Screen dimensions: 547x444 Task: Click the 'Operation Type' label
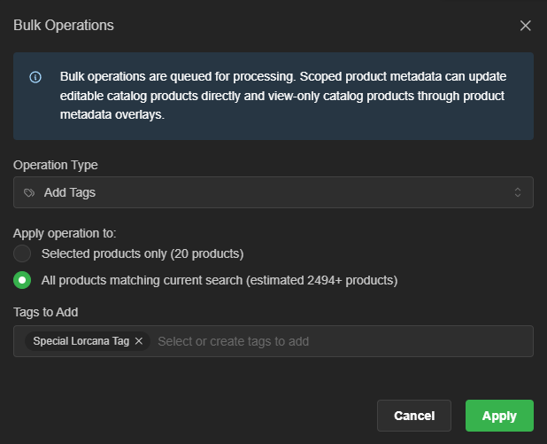coord(56,165)
